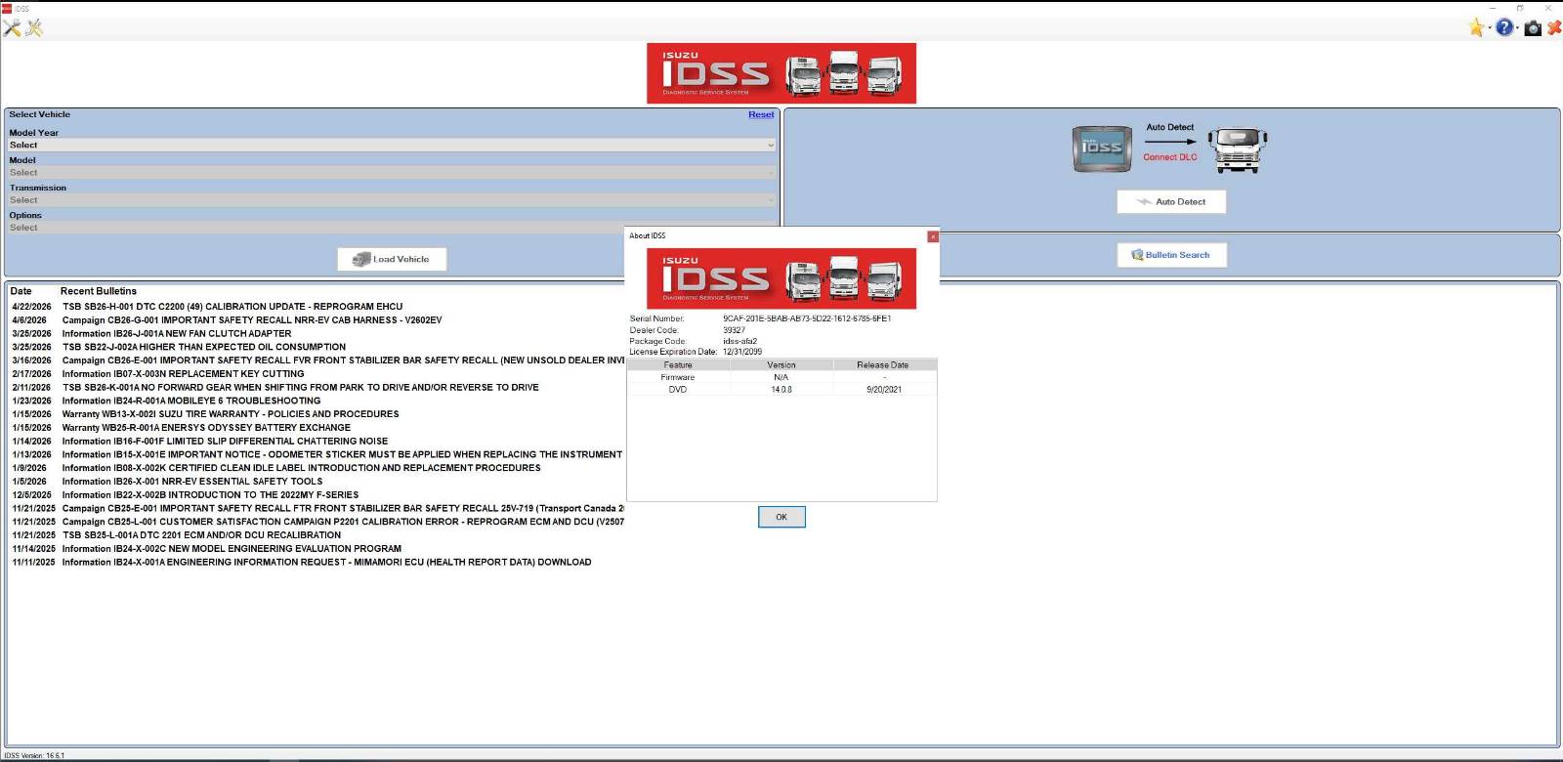Select the Firmware row in About table
Viewport: 1563px width, 762px height.
click(781, 377)
